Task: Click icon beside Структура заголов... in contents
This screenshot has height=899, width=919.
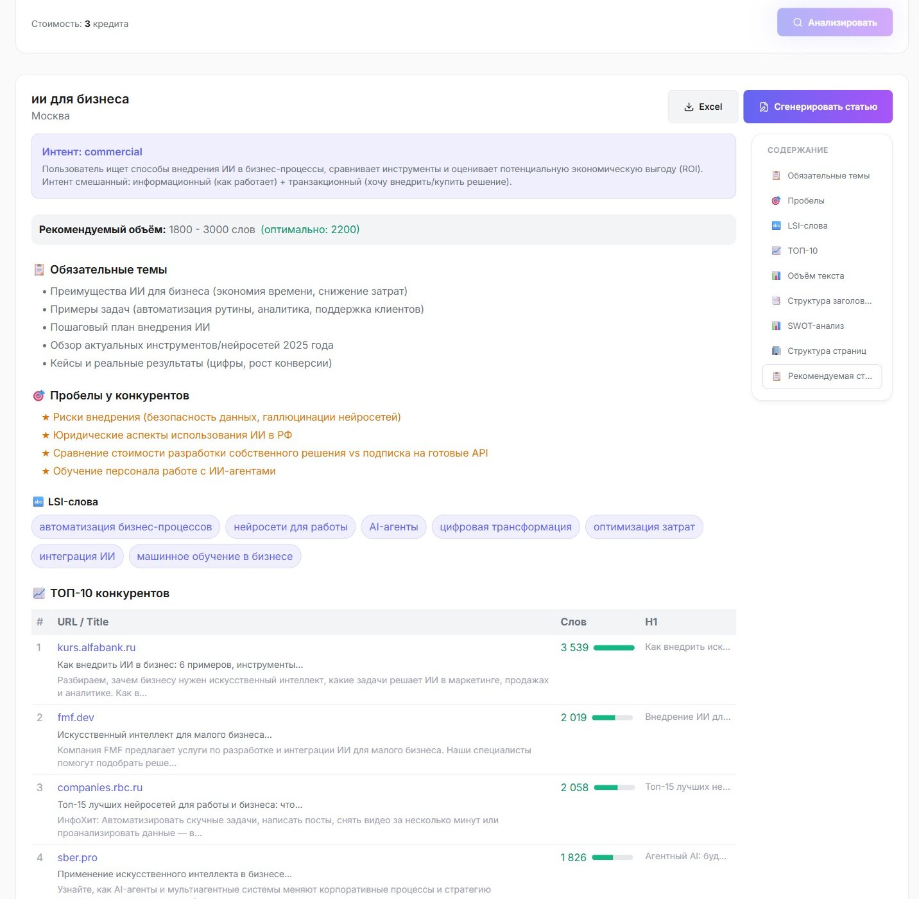Action: [x=776, y=301]
